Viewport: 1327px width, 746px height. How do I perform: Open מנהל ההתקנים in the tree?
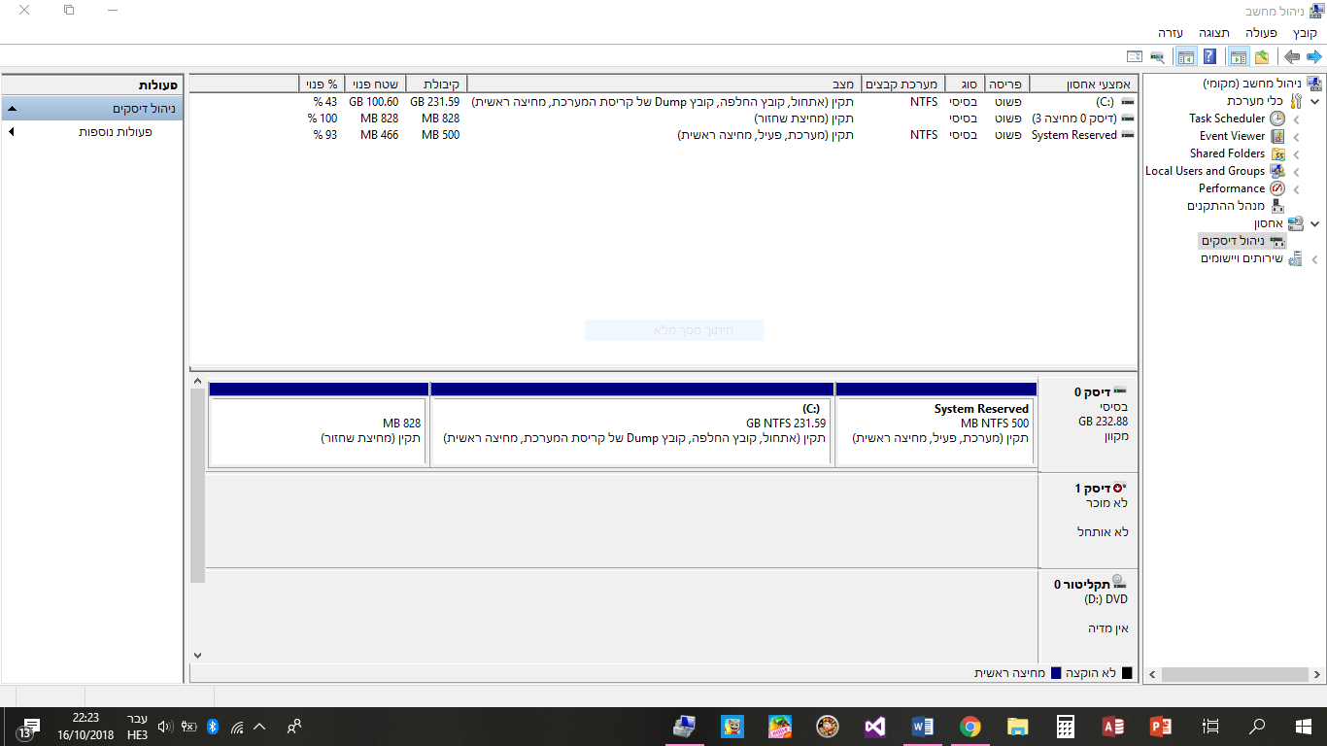tap(1226, 206)
